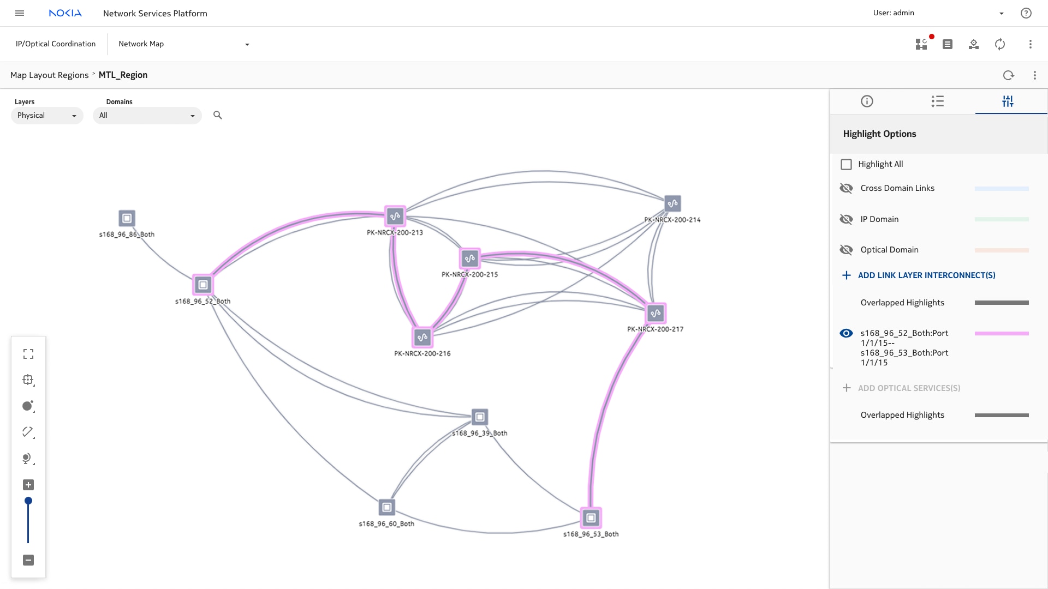
Task: Enable the Highlight All checkbox
Action: coord(847,164)
